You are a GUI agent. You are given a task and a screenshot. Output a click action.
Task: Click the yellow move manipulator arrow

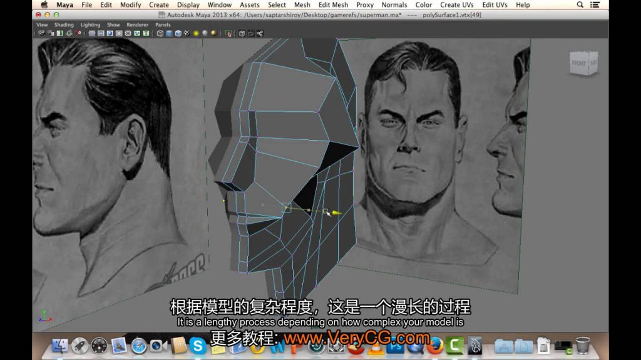(x=336, y=212)
